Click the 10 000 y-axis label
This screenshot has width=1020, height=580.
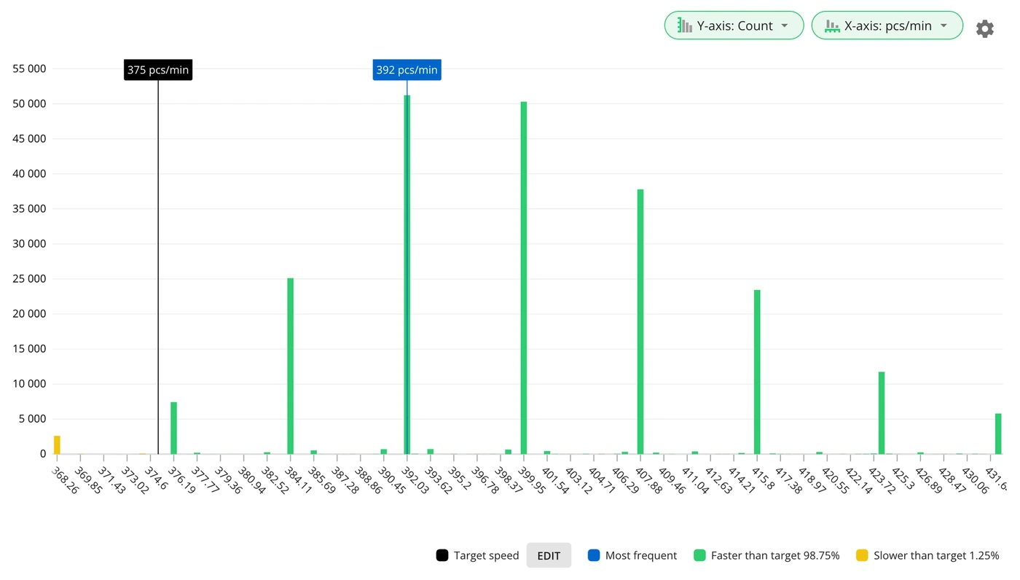click(29, 384)
